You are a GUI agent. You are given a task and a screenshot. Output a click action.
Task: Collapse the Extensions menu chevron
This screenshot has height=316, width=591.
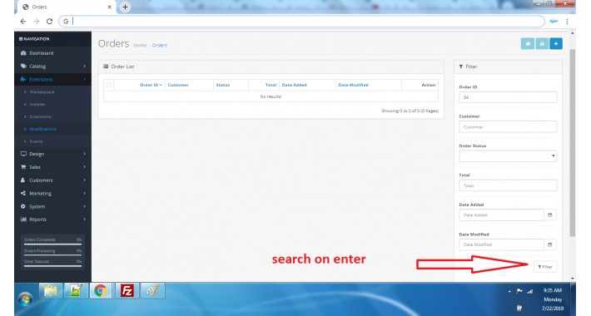pyautogui.click(x=84, y=79)
